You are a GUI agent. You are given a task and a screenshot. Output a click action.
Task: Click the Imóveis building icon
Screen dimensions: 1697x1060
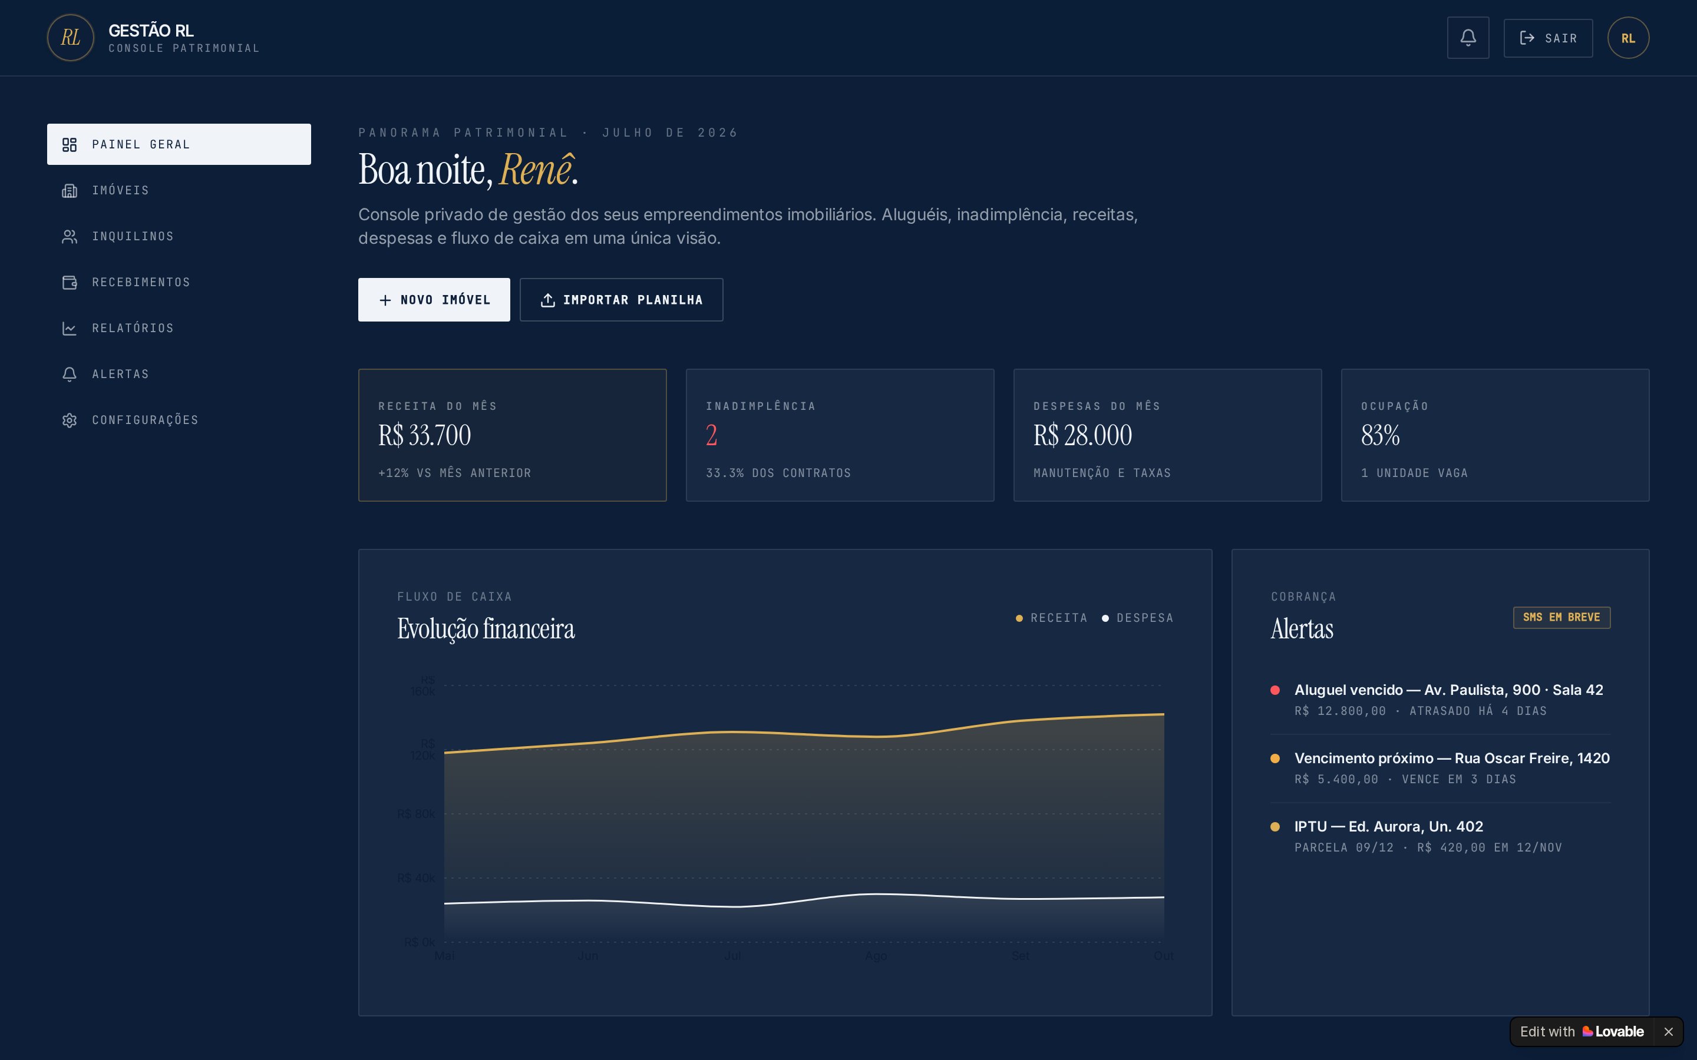pos(70,191)
